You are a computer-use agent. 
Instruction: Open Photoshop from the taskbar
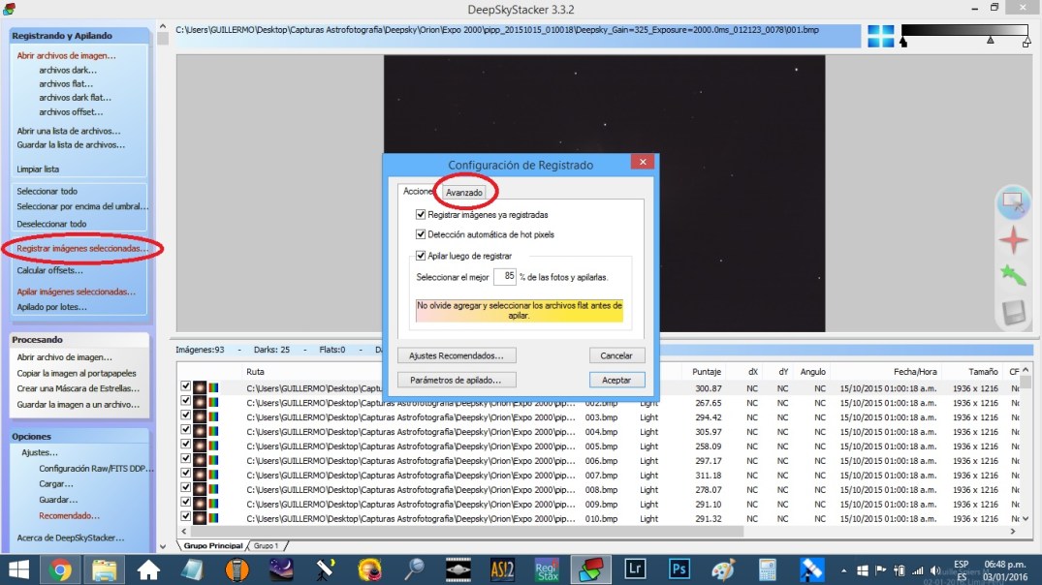[x=679, y=569]
